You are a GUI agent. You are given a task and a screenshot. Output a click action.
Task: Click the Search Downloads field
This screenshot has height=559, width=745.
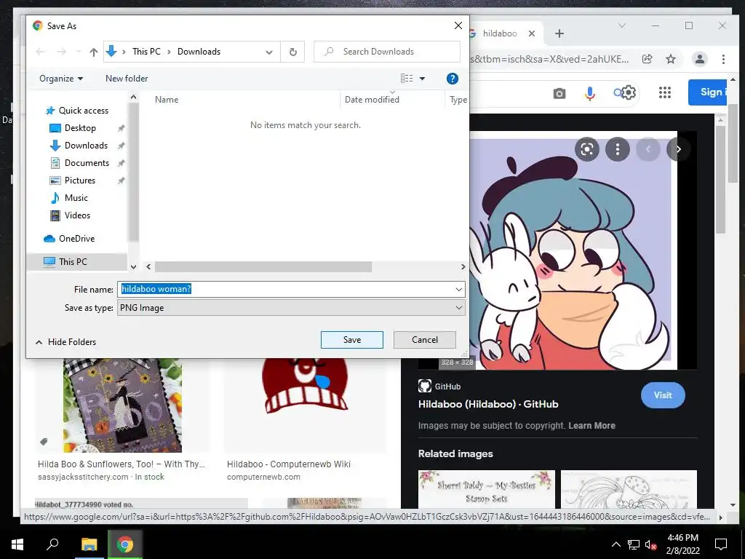click(x=387, y=52)
